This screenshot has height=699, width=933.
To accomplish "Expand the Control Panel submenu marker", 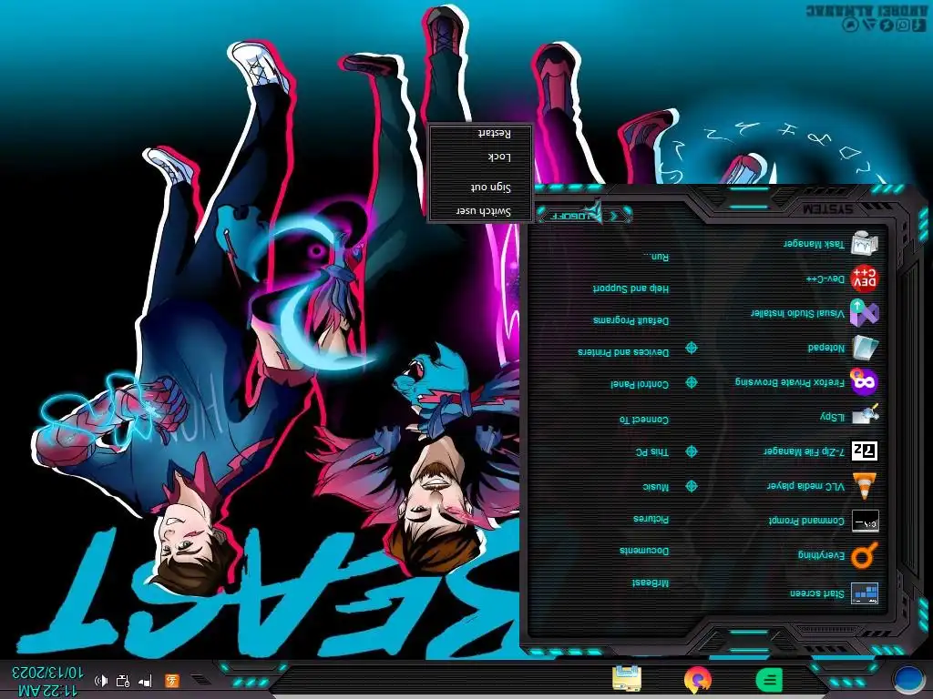I will tap(691, 382).
